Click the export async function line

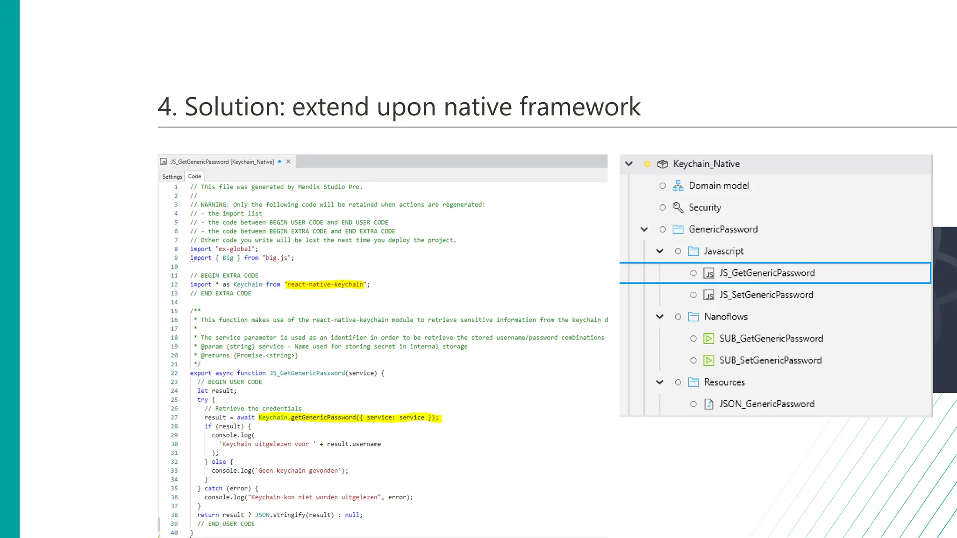287,373
